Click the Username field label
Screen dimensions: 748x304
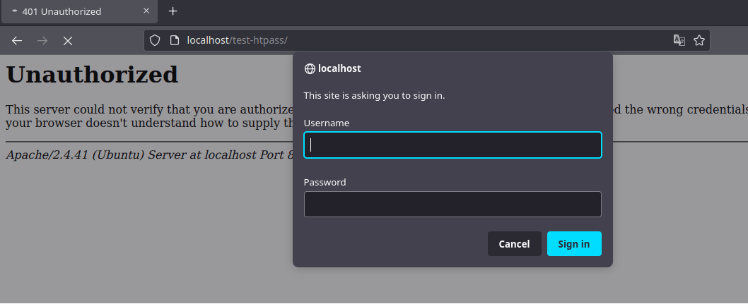(327, 123)
